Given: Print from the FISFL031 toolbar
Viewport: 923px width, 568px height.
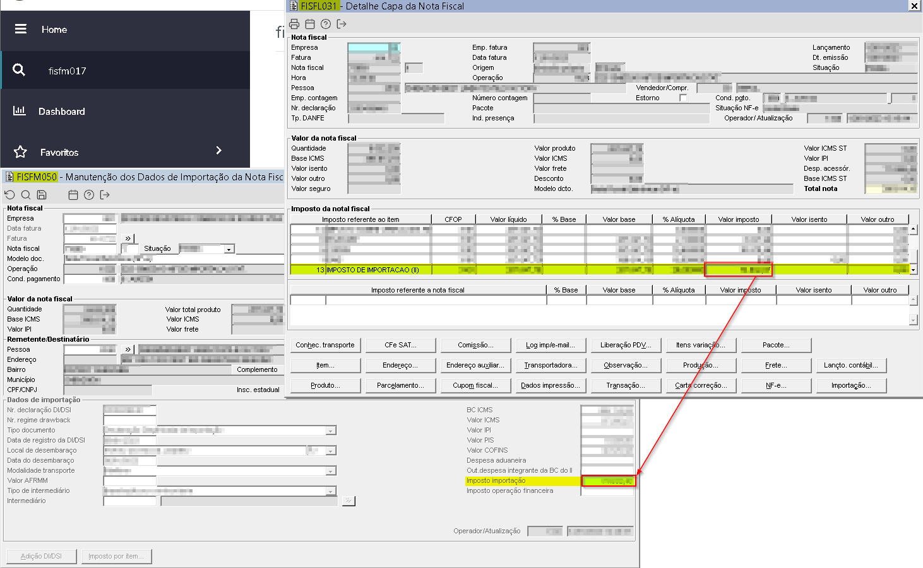Looking at the screenshot, I should [x=294, y=24].
